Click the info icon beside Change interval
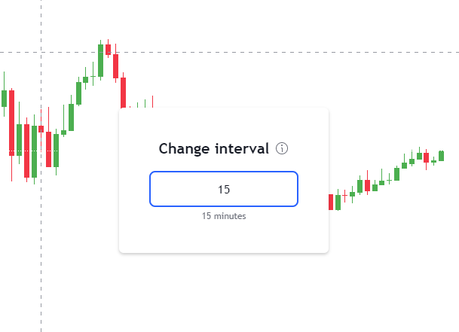Screen dimensions: 459x332 click(282, 148)
